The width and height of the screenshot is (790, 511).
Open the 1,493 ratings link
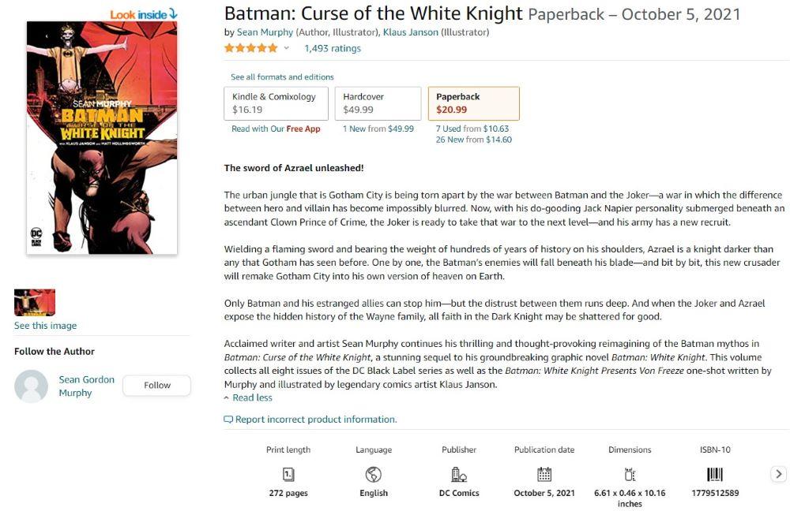click(x=332, y=48)
